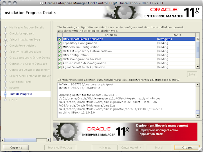The width and height of the screenshot is (203, 152).
Task: Select the My Oracle Support Details step
Action: 27,28
